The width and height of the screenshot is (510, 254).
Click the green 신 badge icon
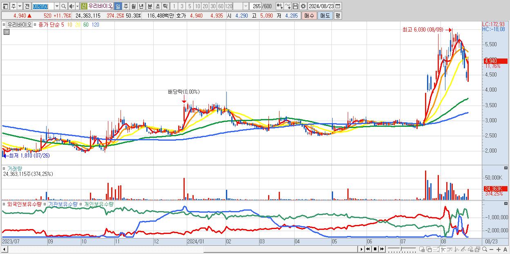point(84,6)
